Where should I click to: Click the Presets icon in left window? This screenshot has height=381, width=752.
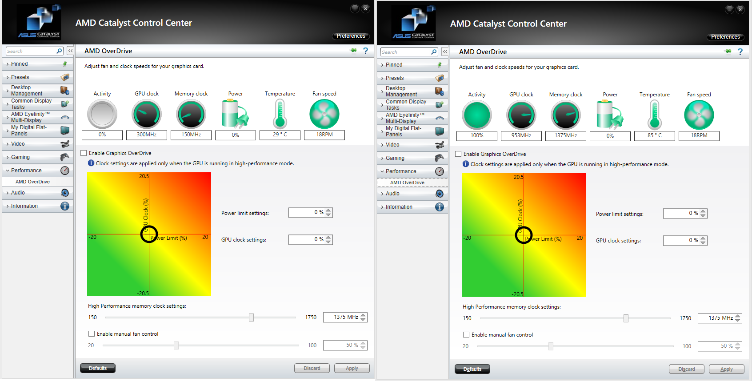[65, 77]
